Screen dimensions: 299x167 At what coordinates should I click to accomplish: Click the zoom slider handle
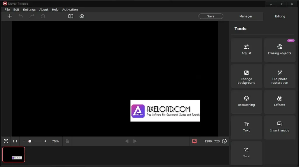(x=30, y=141)
